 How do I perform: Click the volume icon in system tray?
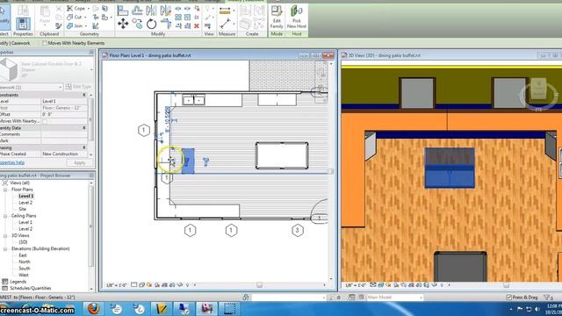click(537, 309)
